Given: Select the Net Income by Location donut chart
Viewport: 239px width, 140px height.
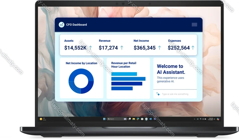Looking at the screenshot, I should (81, 81).
